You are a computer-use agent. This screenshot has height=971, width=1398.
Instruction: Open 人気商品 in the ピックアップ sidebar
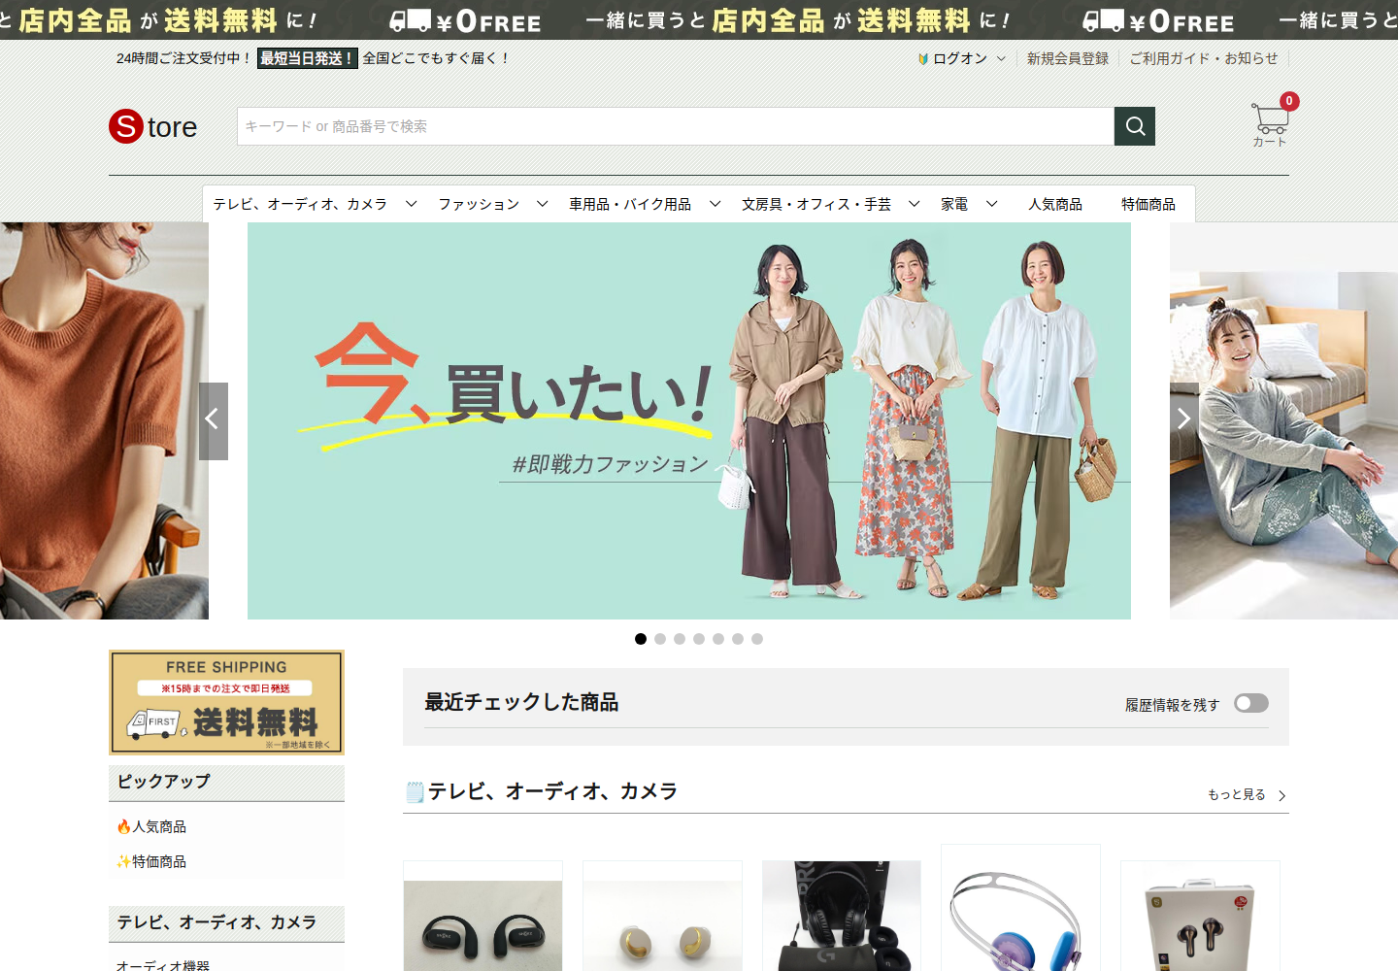click(151, 826)
